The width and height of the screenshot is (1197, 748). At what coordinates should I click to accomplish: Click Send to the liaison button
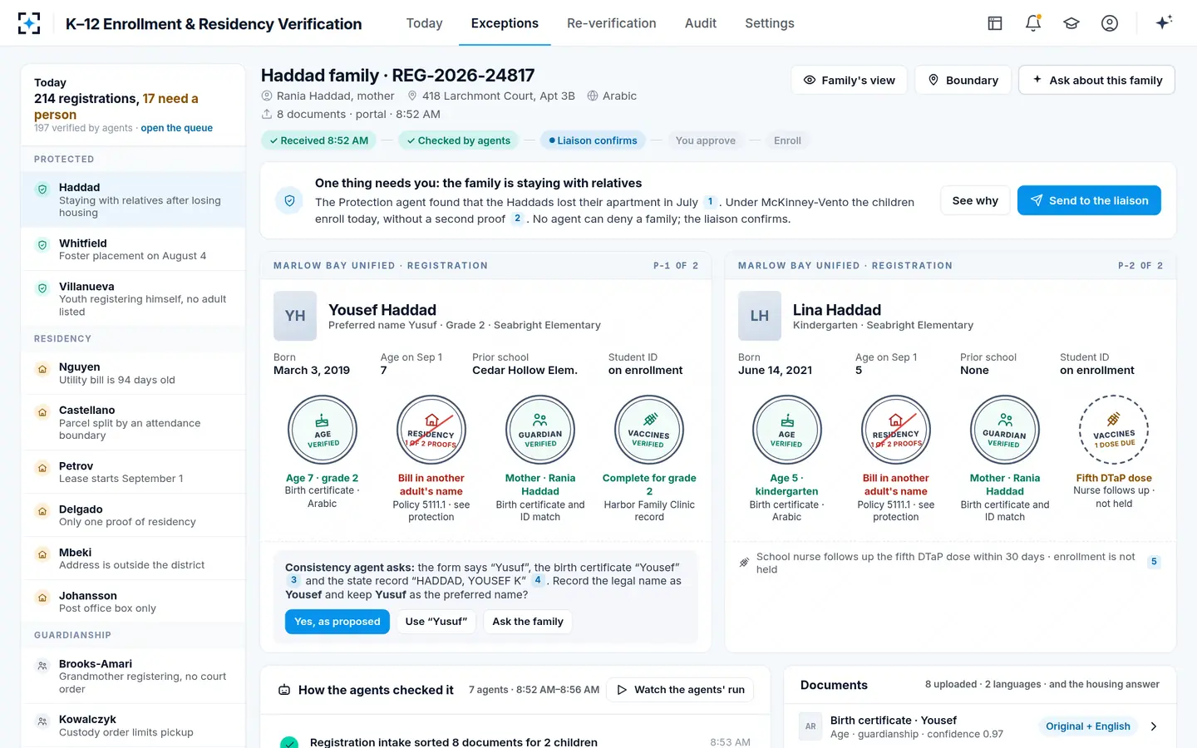point(1089,200)
